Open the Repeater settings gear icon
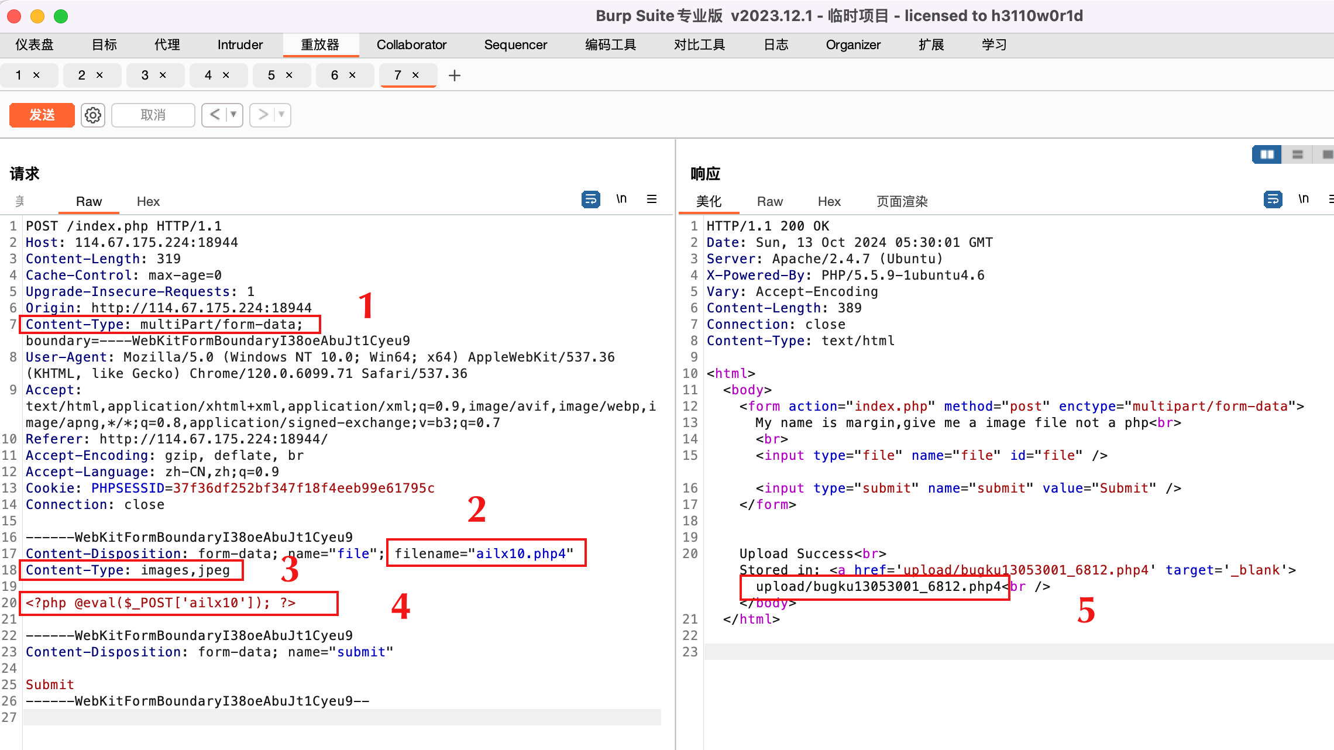This screenshot has width=1334, height=750. click(x=93, y=115)
